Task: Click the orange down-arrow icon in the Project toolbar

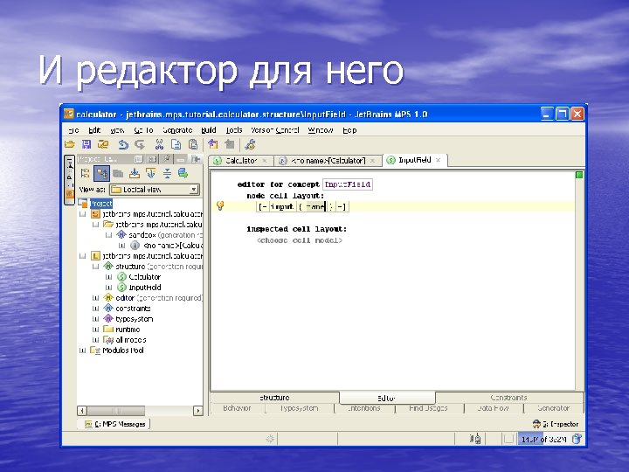Action: pyautogui.click(x=151, y=173)
